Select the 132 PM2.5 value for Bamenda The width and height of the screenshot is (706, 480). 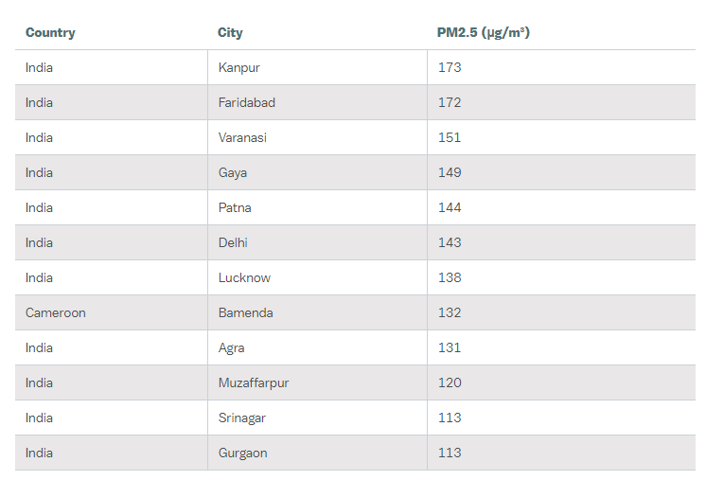coord(450,313)
